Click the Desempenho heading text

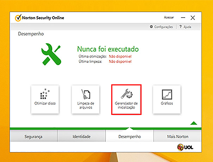[x=31, y=34]
